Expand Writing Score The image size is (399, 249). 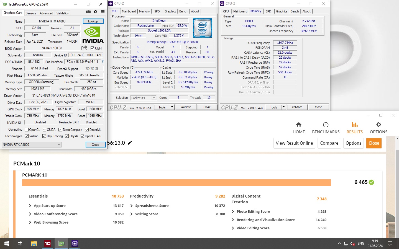point(131,214)
